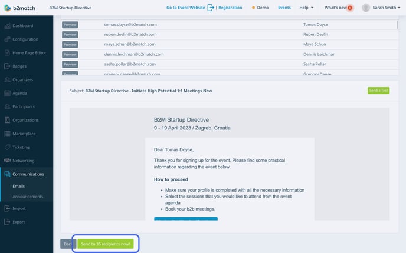This screenshot has width=406, height=253.
Task: Open the Registration link in header
Action: 230,8
